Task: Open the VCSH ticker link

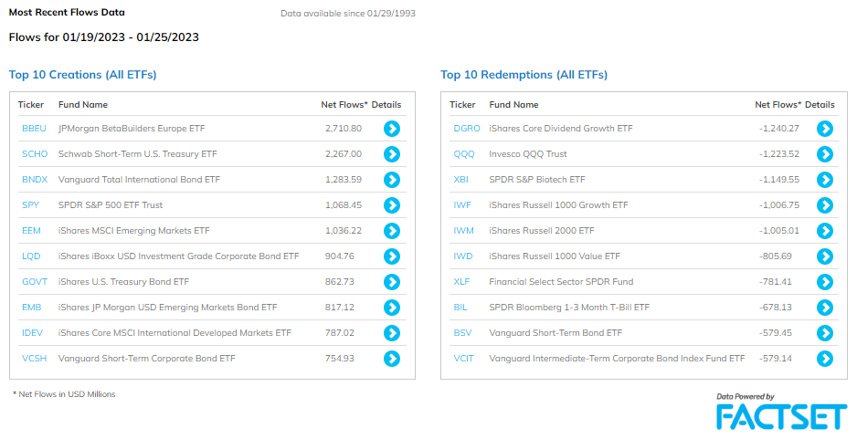Action: coord(35,359)
